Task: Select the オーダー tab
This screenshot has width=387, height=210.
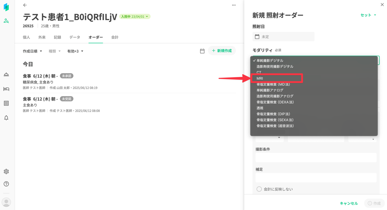Action: click(96, 37)
